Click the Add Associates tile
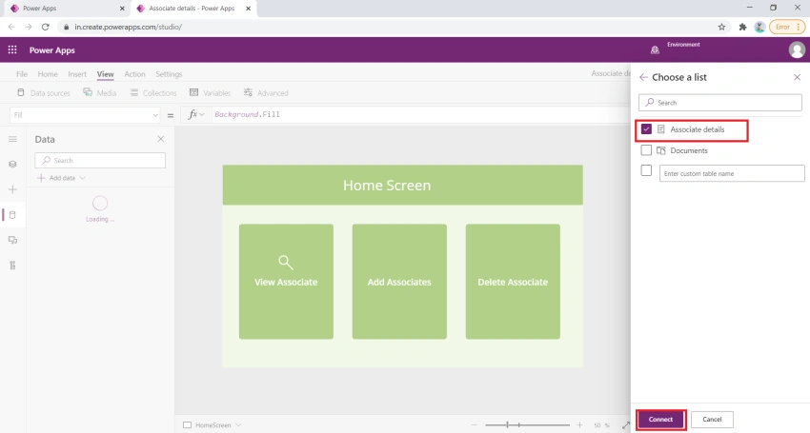This screenshot has width=810, height=433. [399, 282]
